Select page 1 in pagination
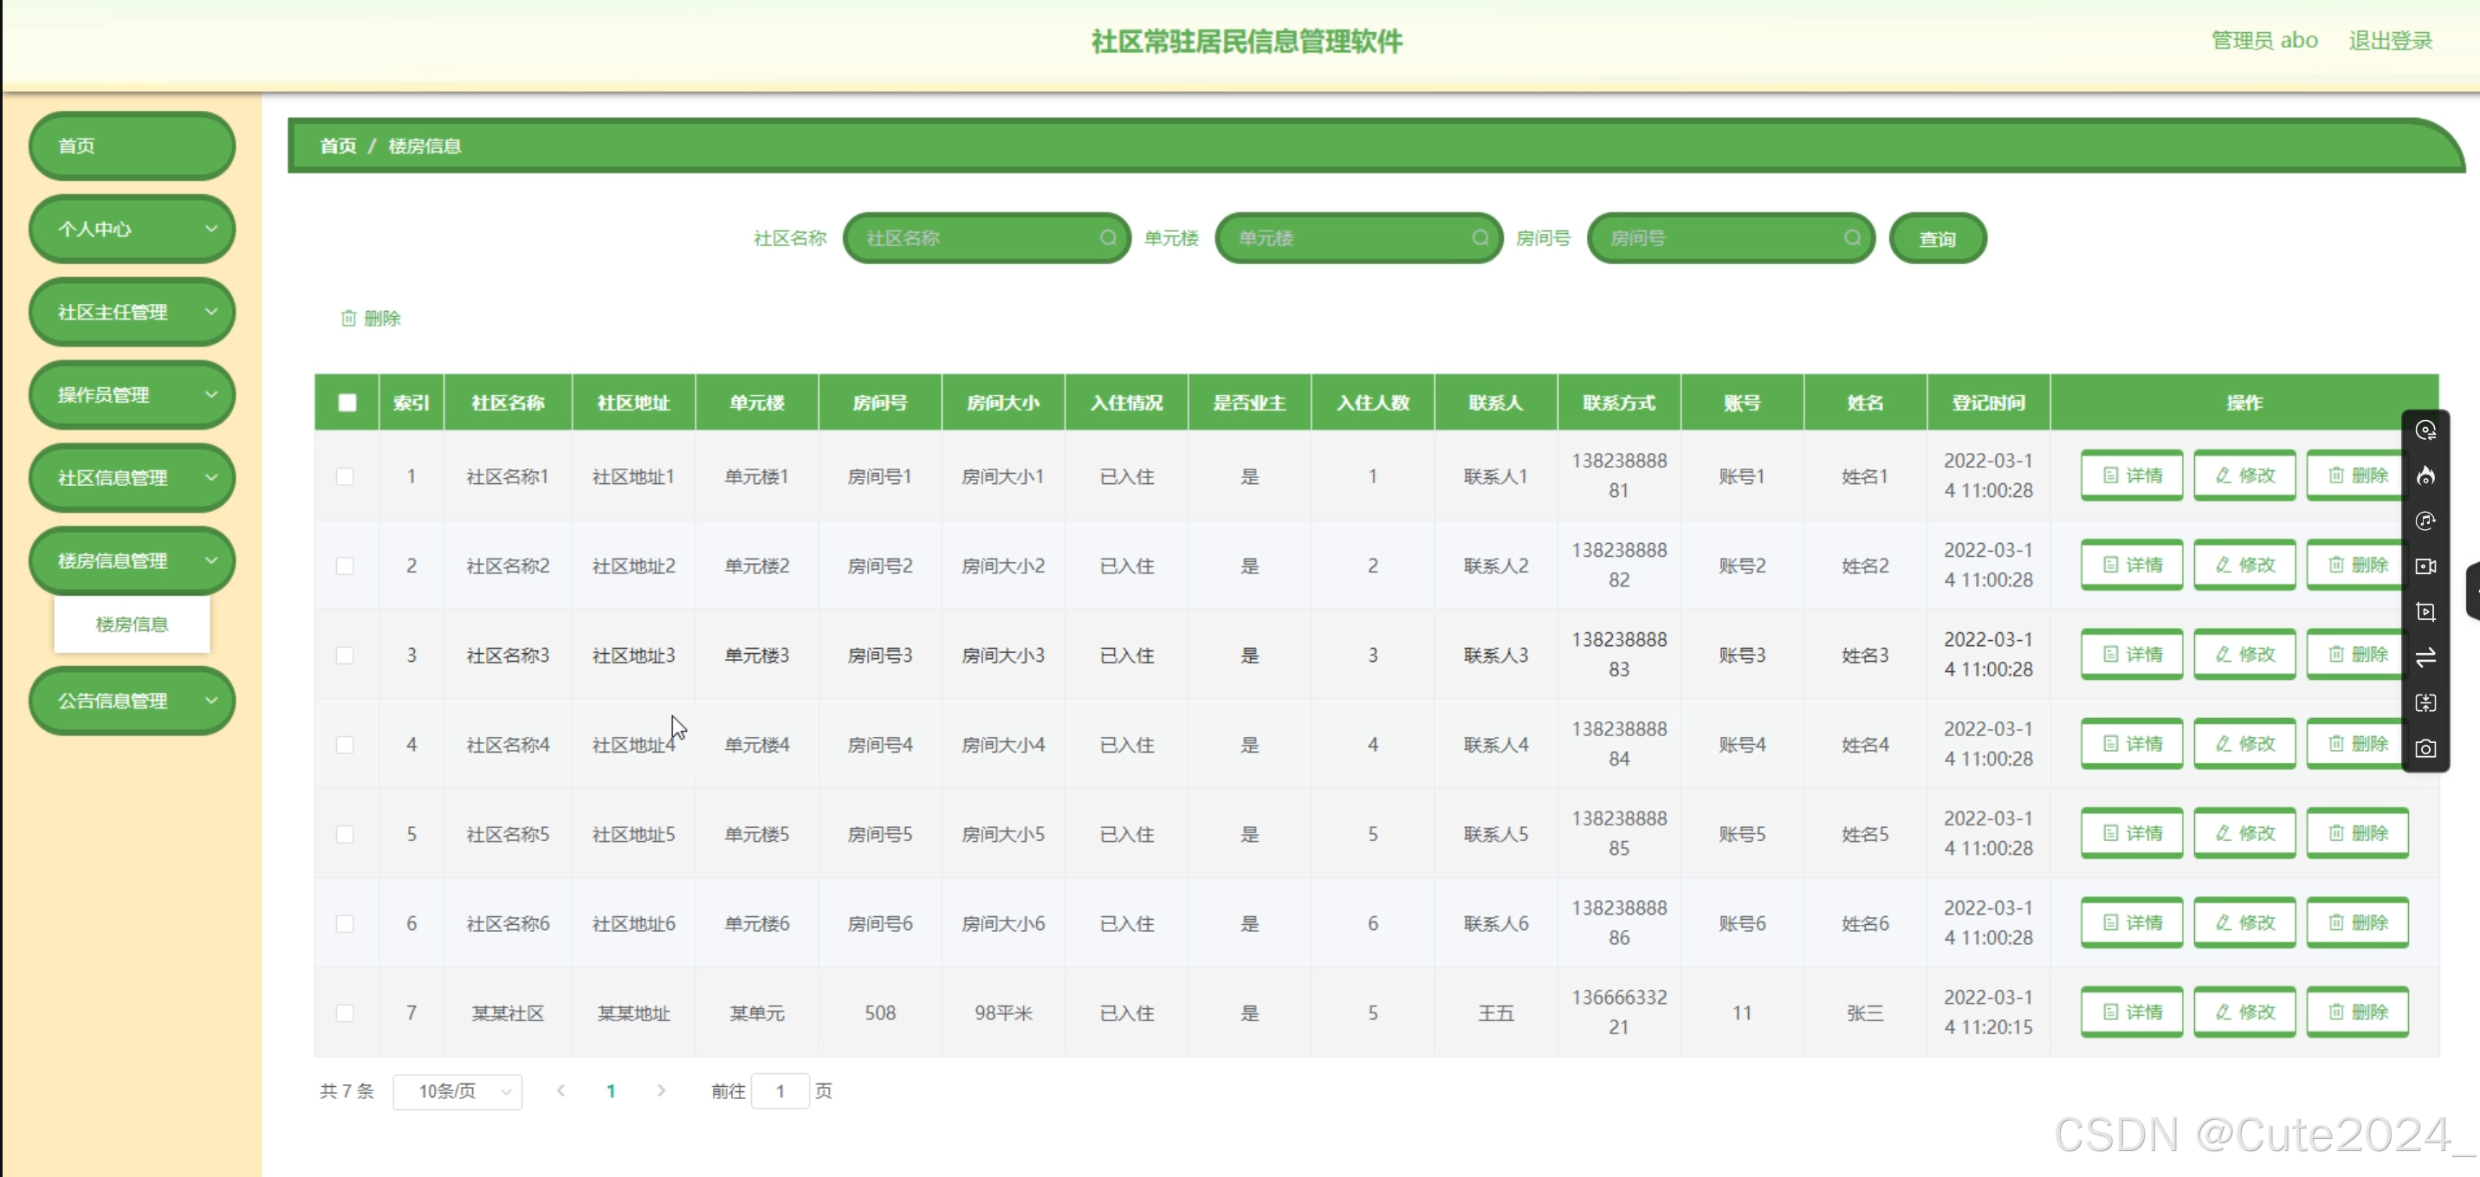 pyautogui.click(x=612, y=1091)
